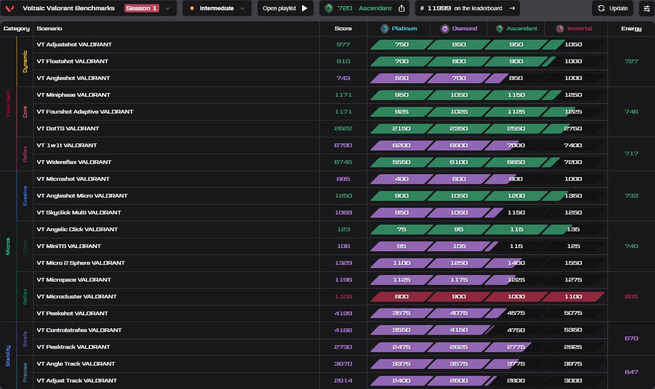This screenshot has height=389, width=655.
Task: Expand the Intermediate difficulty dropdown
Action: tap(217, 8)
